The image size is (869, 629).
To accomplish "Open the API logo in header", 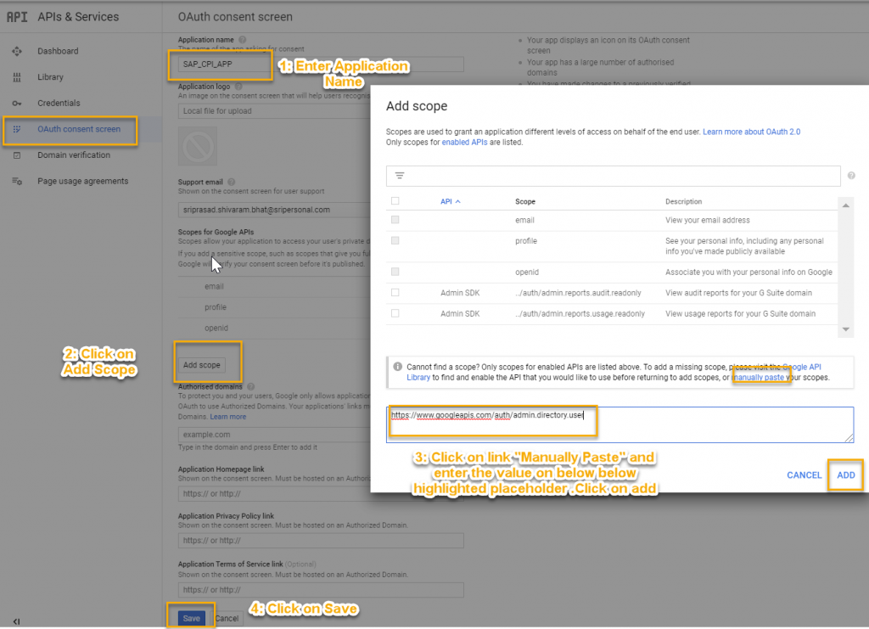I will (x=17, y=17).
